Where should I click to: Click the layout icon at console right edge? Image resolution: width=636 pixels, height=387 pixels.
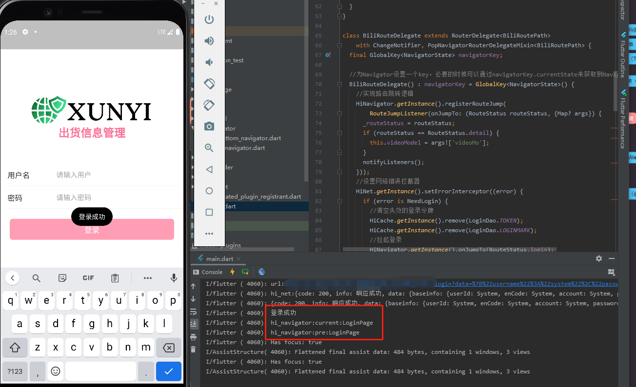tap(611, 272)
